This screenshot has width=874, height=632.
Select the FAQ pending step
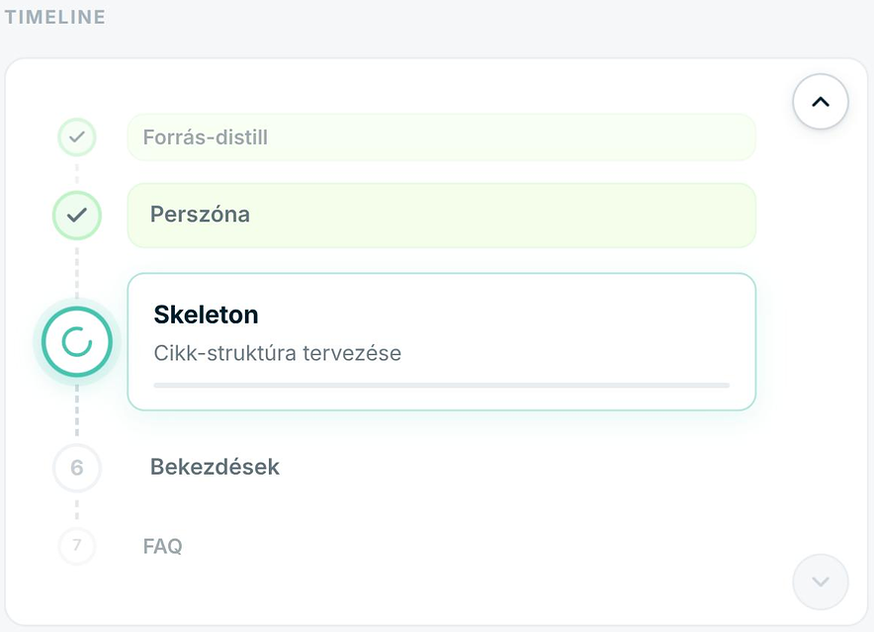pos(163,546)
